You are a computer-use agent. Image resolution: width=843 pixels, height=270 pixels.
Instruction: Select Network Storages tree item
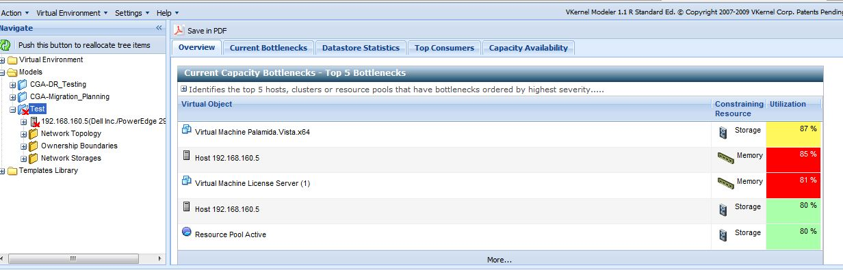pos(70,159)
